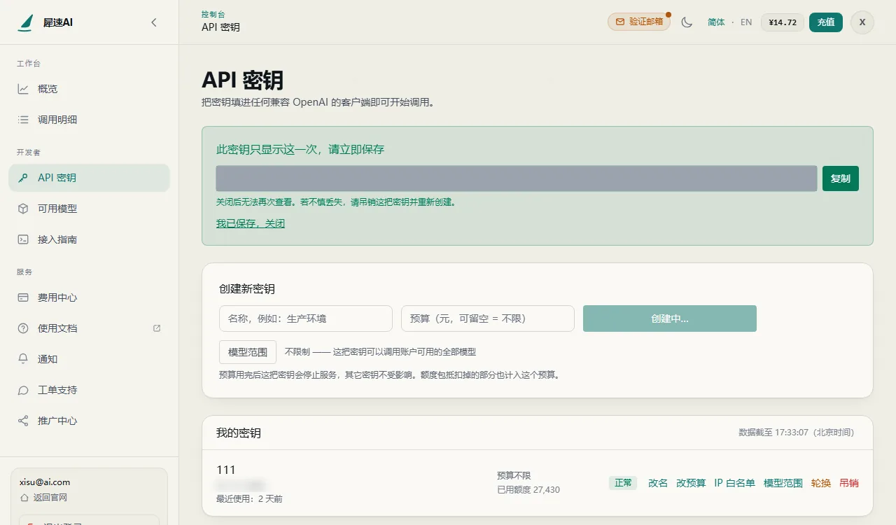Click the key name input field

coord(306,318)
